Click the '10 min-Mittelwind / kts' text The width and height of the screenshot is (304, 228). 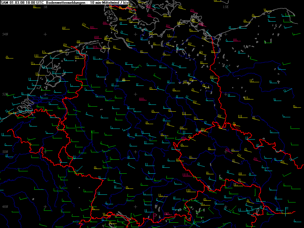click(109, 2)
